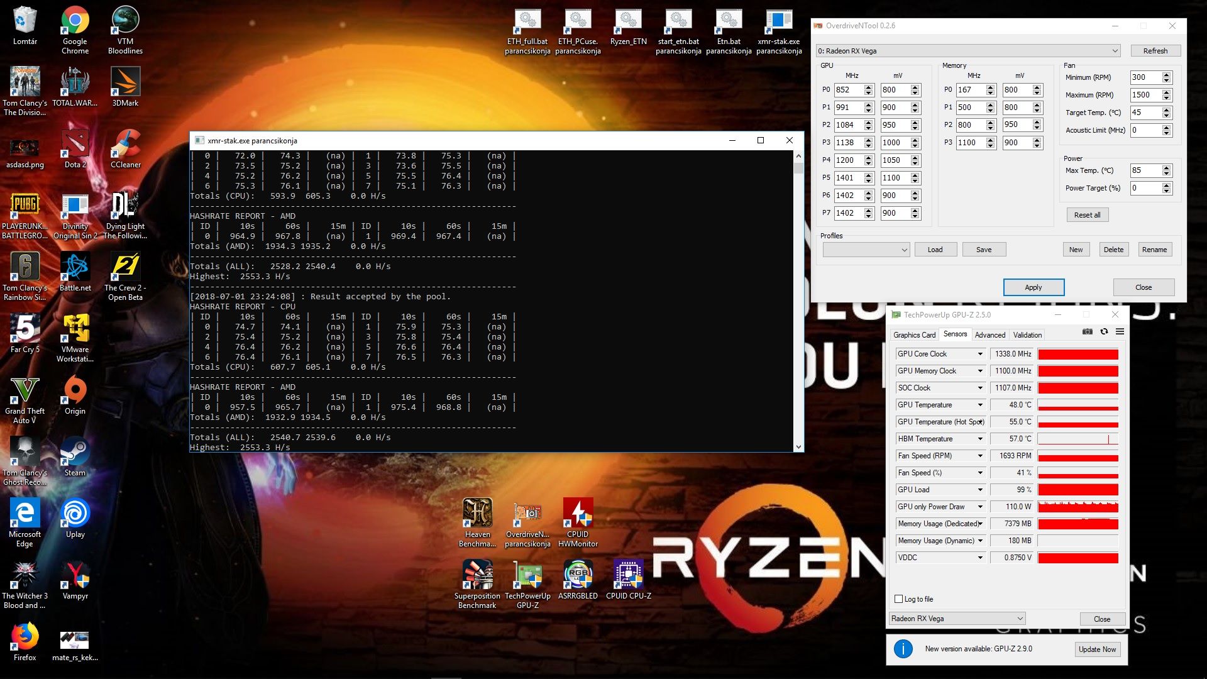This screenshot has height=679, width=1207.
Task: Click Memory P3 MHz field showing 1100
Action: pyautogui.click(x=970, y=143)
